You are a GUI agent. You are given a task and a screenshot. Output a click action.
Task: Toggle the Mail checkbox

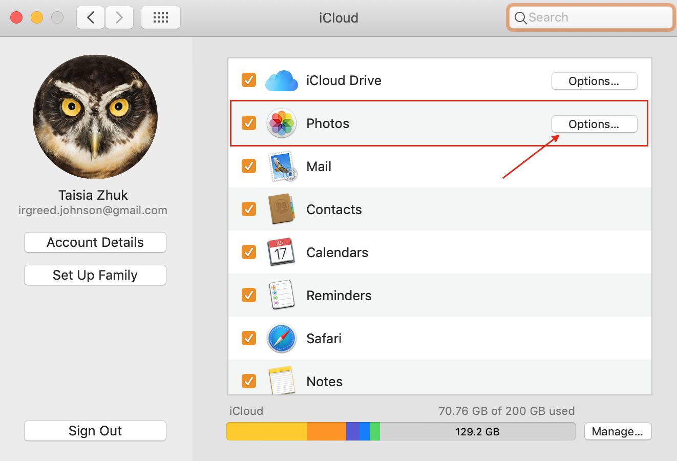click(x=249, y=166)
